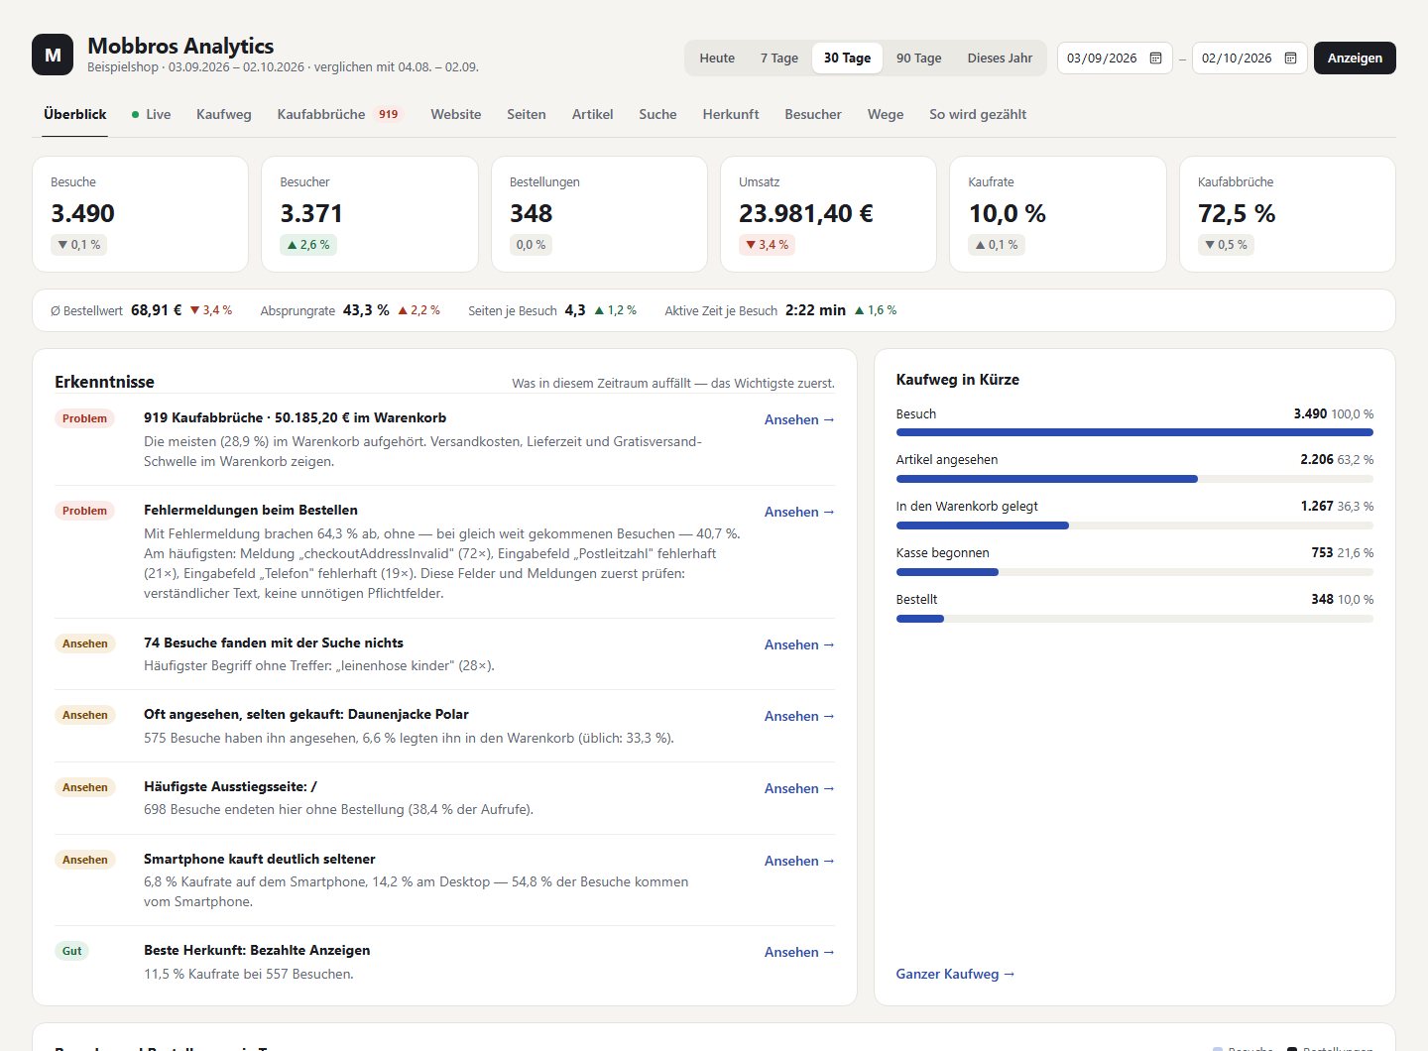Screen dimensions: 1428x1051
Task: Open the Herkunft tab
Action: tap(731, 114)
